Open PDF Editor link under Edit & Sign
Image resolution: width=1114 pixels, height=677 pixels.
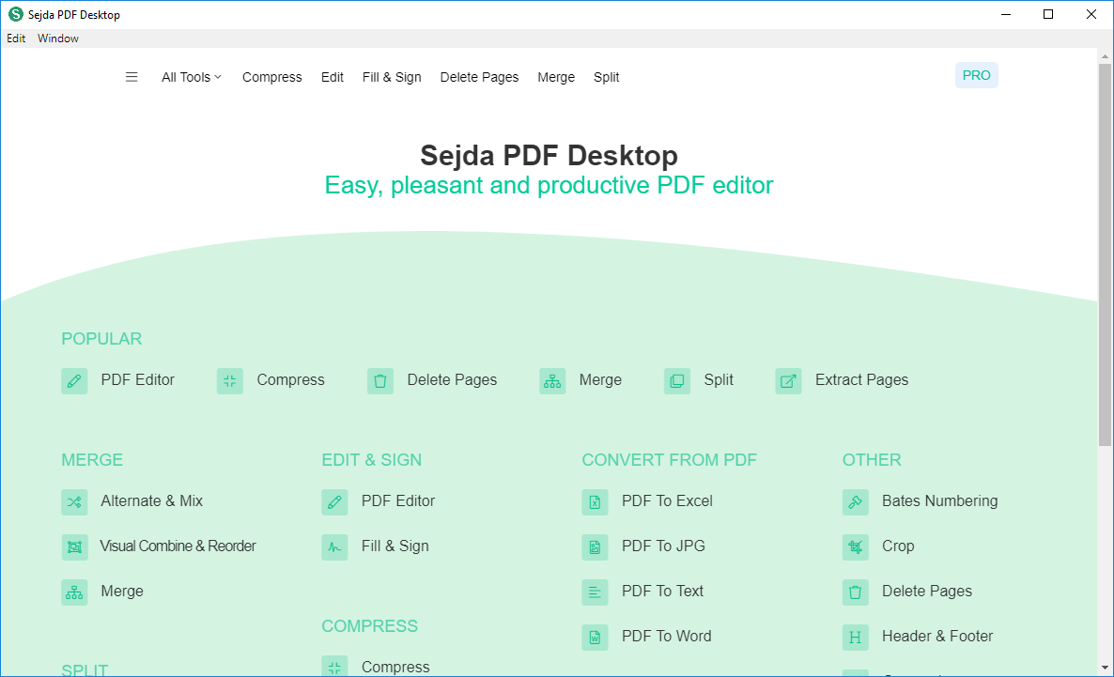pos(398,500)
